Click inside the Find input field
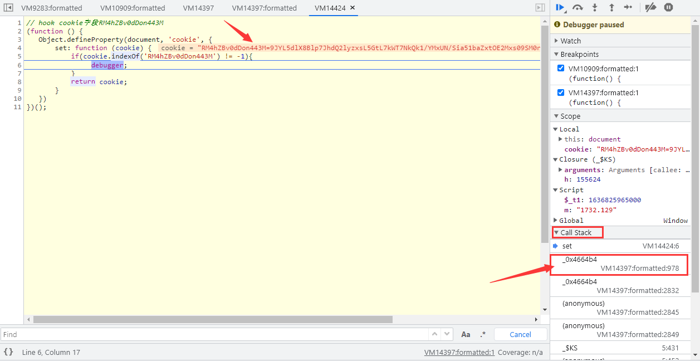 point(212,334)
